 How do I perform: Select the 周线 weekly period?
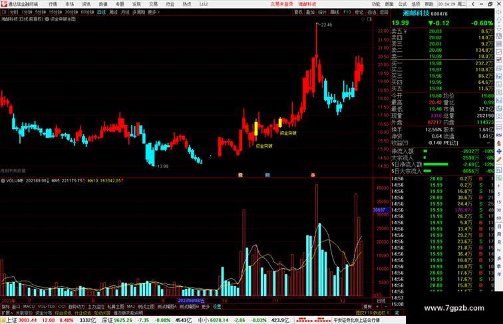pyautogui.click(x=113, y=12)
